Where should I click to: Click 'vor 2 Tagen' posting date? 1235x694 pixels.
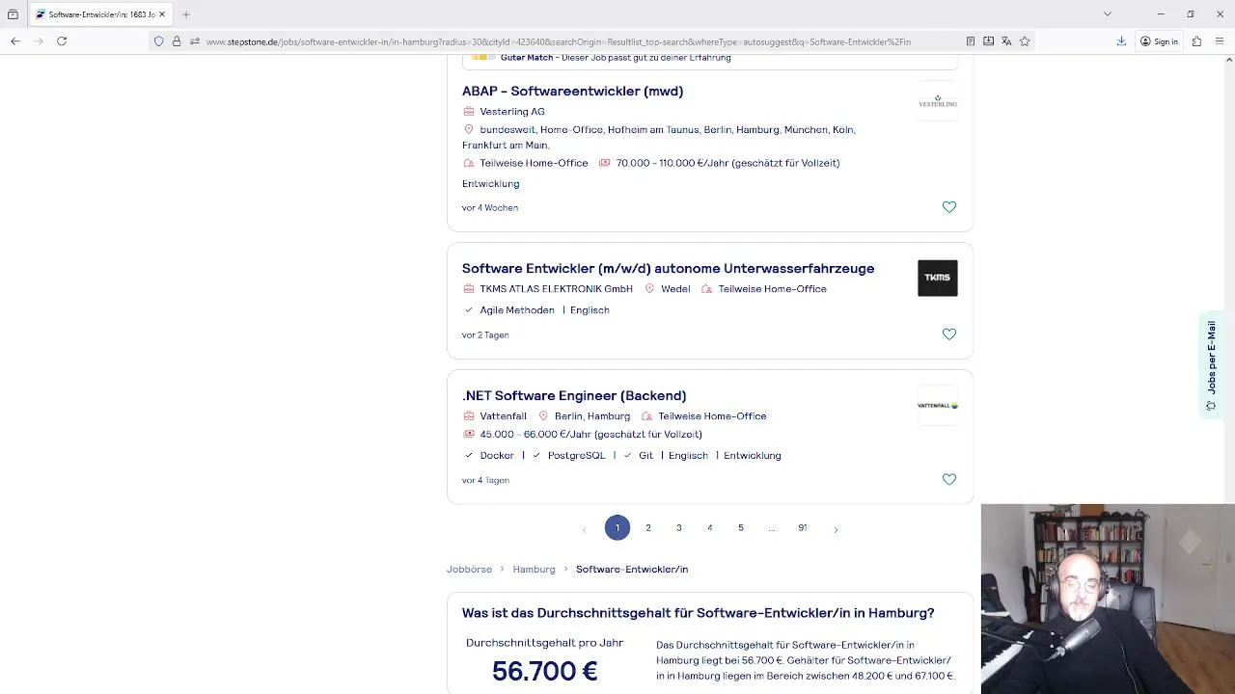coord(485,335)
